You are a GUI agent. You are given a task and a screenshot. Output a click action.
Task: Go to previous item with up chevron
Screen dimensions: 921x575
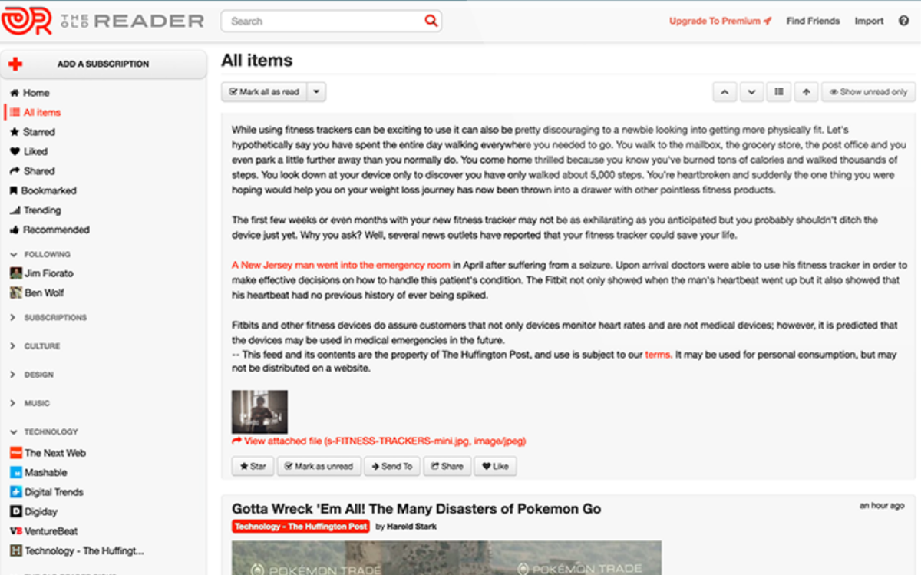725,92
